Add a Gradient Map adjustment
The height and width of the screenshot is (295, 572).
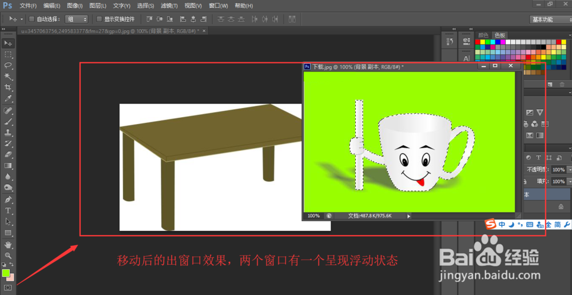pos(539,135)
